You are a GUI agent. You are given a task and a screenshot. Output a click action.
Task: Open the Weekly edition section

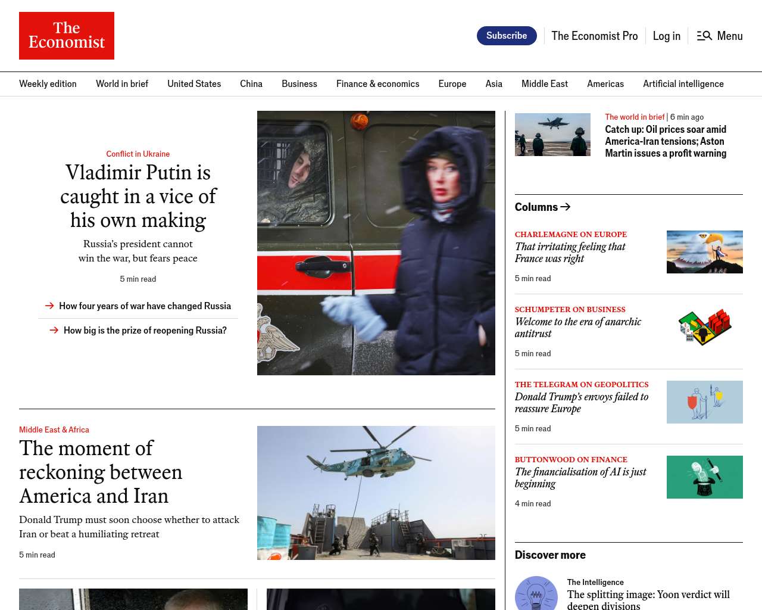click(x=48, y=84)
